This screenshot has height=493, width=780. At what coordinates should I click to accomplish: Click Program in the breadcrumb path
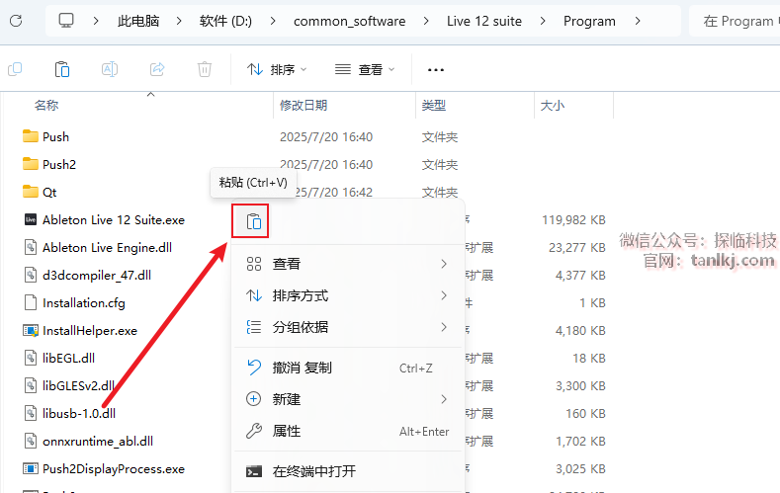589,21
